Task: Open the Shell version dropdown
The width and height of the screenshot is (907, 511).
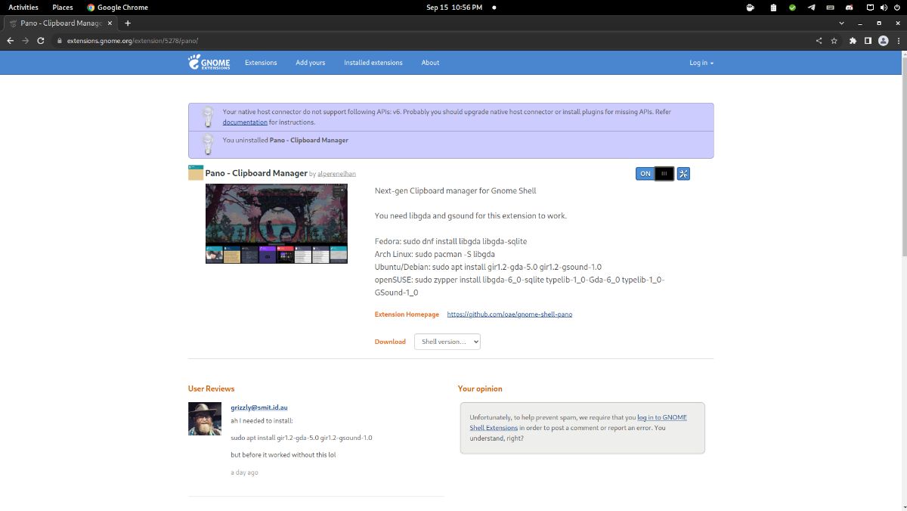Action: coord(447,341)
